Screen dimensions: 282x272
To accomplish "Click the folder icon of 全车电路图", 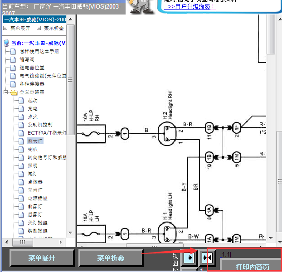I will coord(14,92).
